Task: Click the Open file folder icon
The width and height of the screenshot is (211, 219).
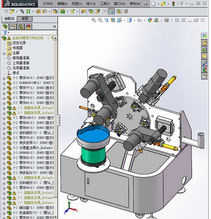Action: 163,4
